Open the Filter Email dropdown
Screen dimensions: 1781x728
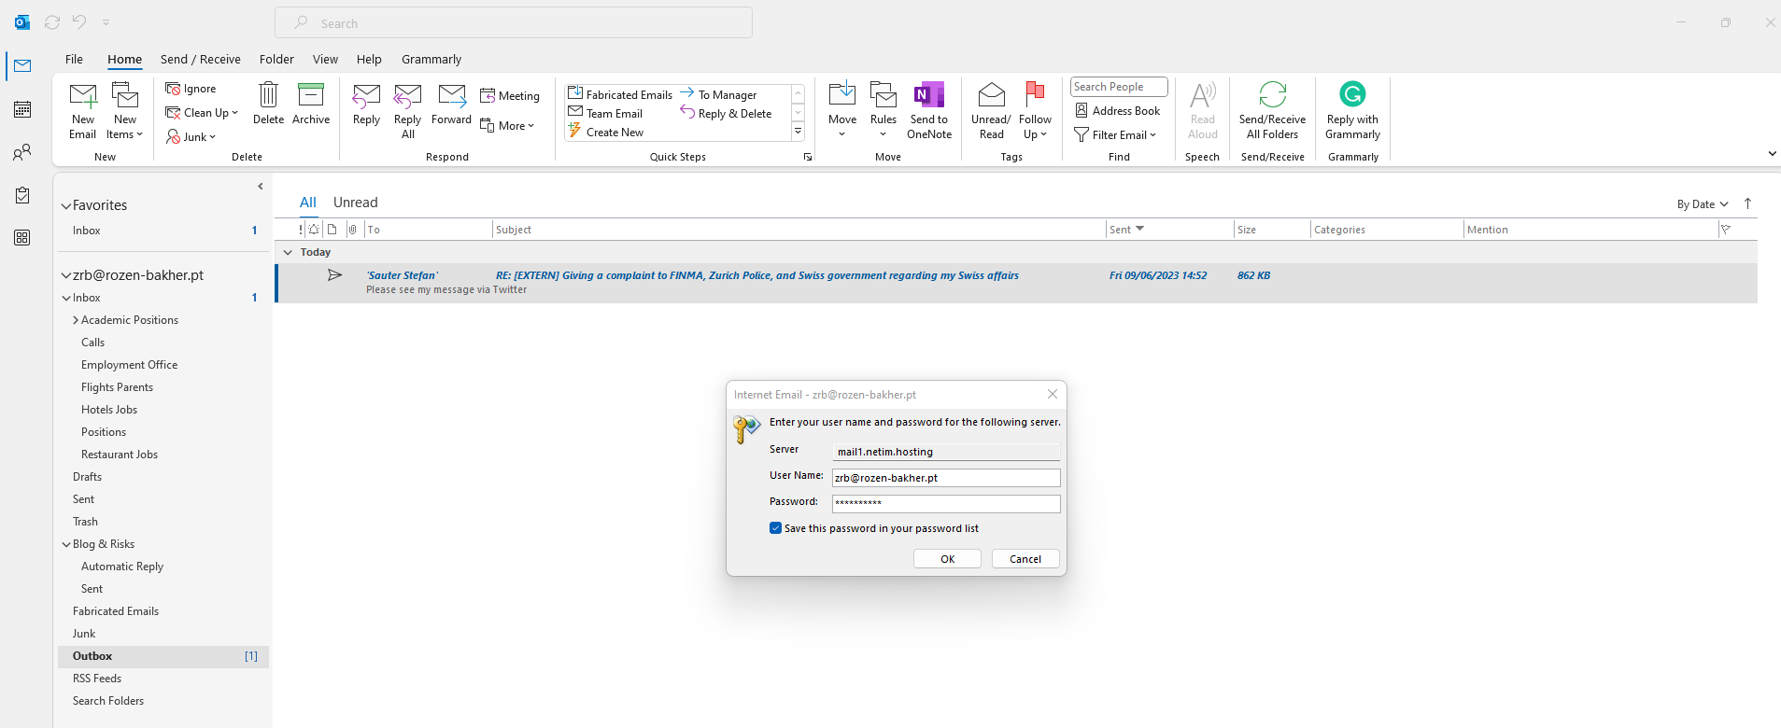click(x=1115, y=135)
